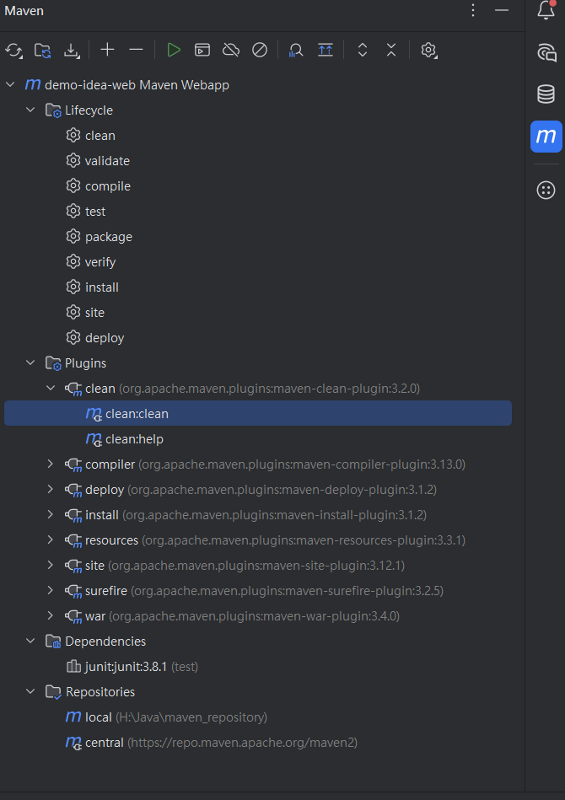Click Reload All Maven Projects icon
This screenshot has height=800, width=565.
tap(13, 50)
